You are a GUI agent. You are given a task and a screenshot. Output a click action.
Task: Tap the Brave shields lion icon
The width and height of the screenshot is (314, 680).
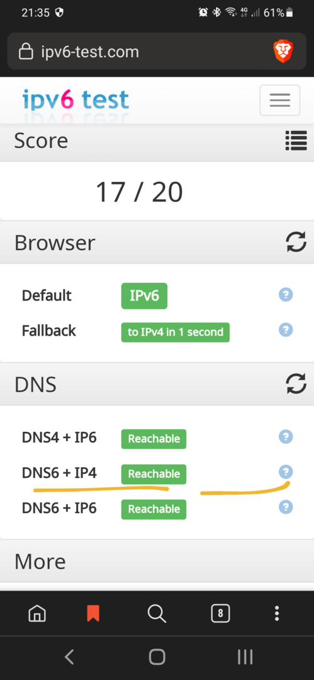click(283, 52)
